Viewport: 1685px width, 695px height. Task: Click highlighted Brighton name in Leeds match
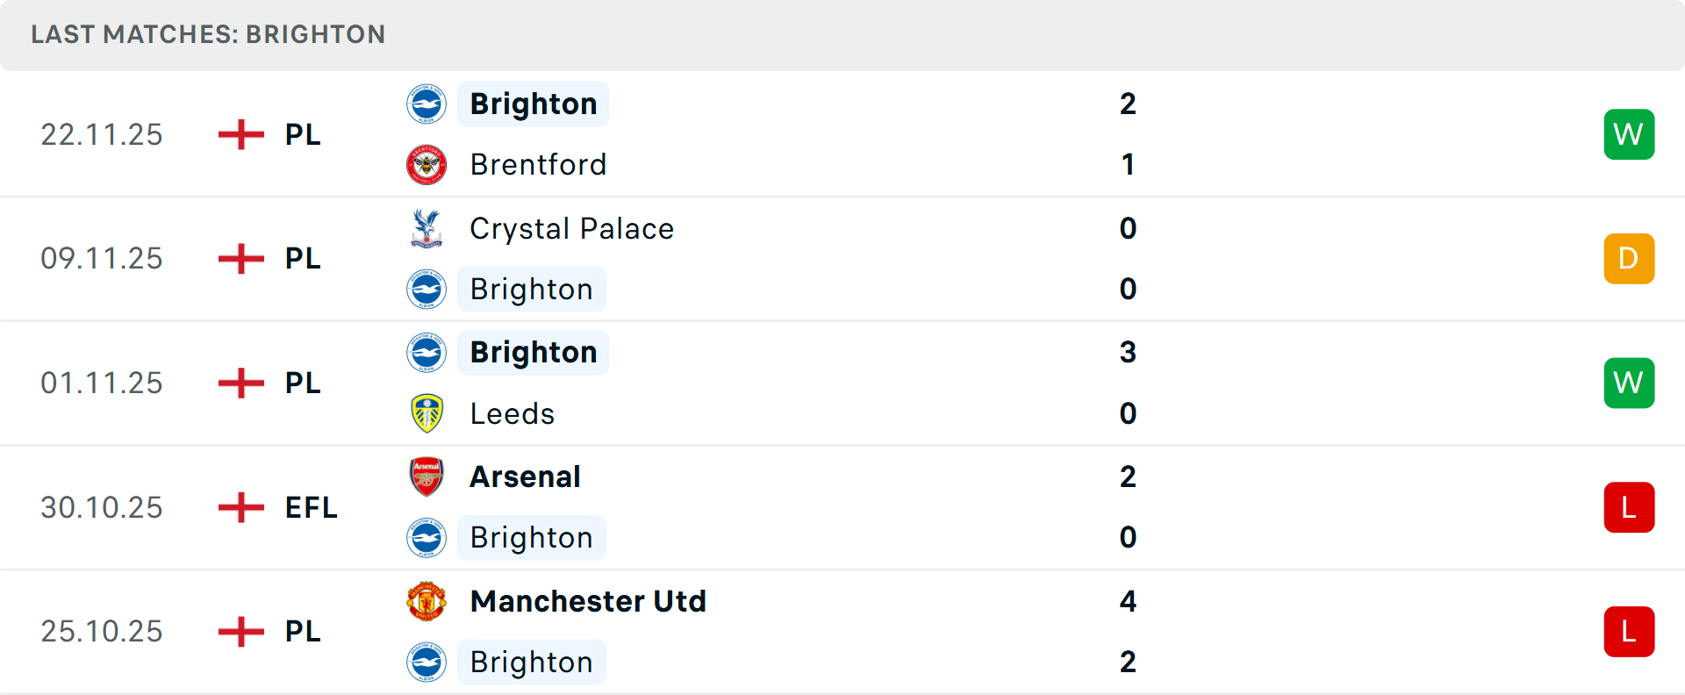[x=534, y=353]
